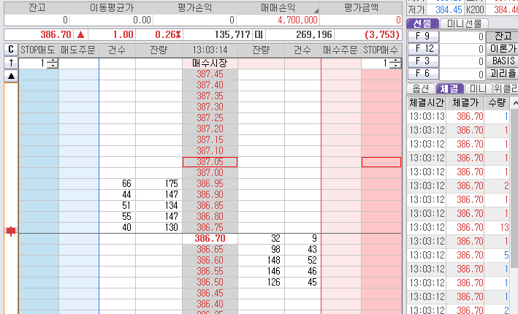This screenshot has width=518, height=314.
Task: Click ask quantity 175 at 386.95
Action: pyautogui.click(x=159, y=183)
